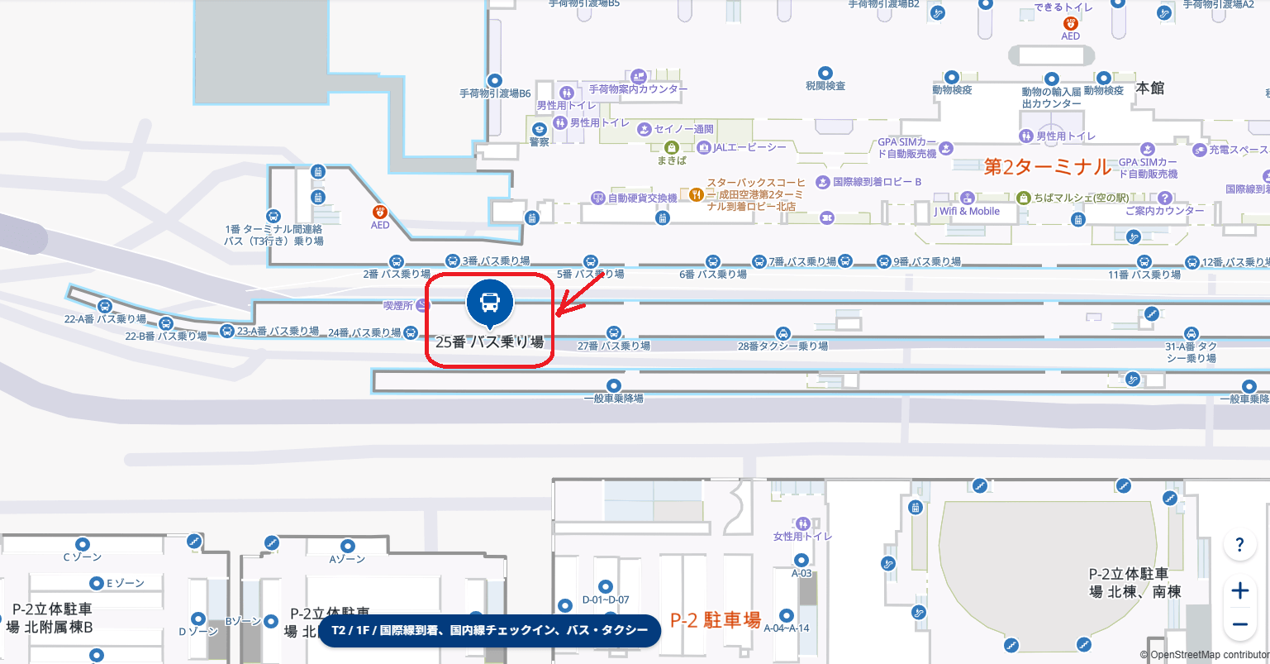Screen dimensions: 1270x664
Task: Click the 税関検査 customs marker
Action: coord(825,73)
